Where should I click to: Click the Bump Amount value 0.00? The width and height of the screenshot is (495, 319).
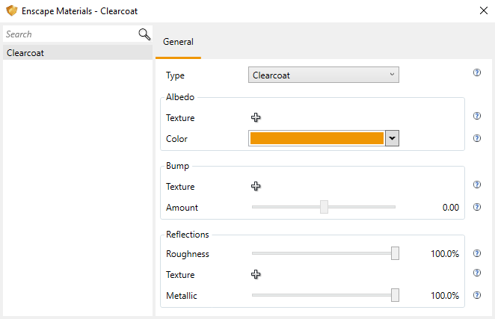(450, 208)
